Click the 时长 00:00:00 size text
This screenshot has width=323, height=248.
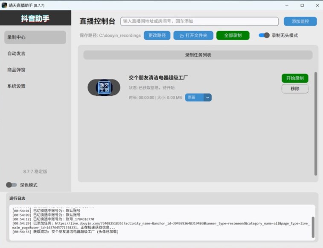click(155, 98)
